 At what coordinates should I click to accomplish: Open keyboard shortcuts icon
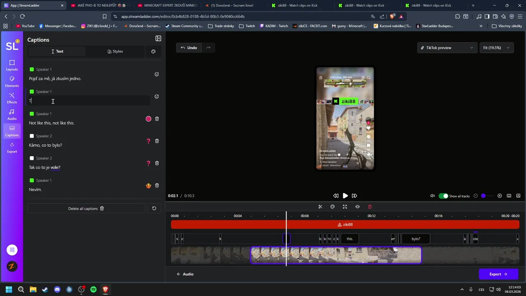[x=509, y=196]
